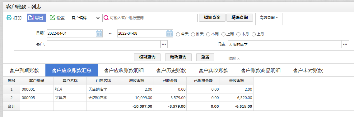Click the 序号 column header

tap(12, 81)
